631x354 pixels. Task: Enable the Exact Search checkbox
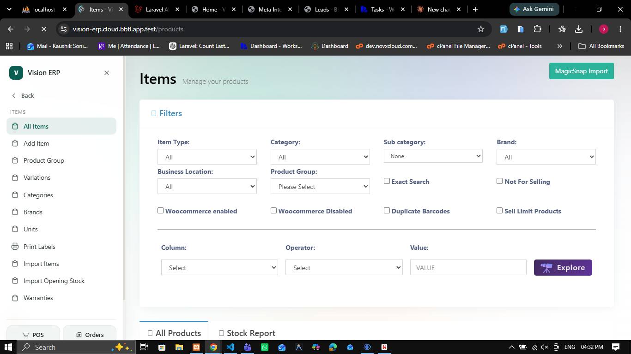click(x=387, y=181)
